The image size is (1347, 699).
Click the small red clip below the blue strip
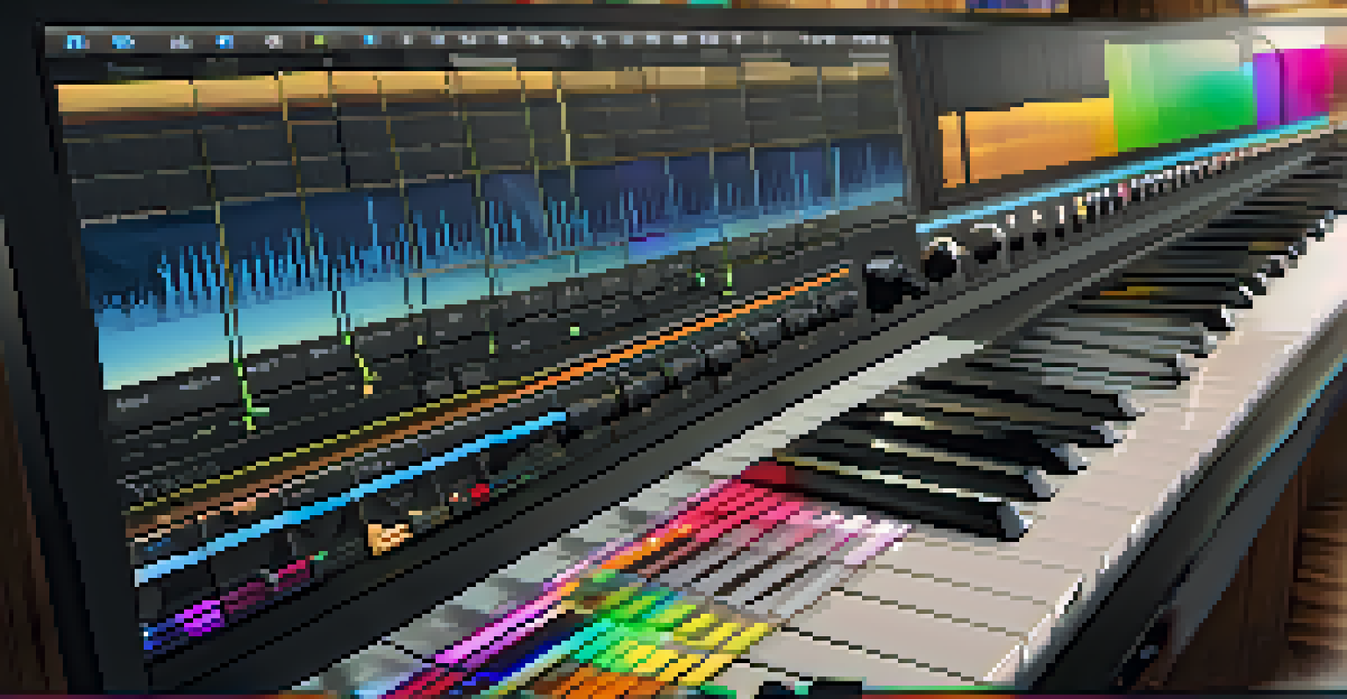478,493
